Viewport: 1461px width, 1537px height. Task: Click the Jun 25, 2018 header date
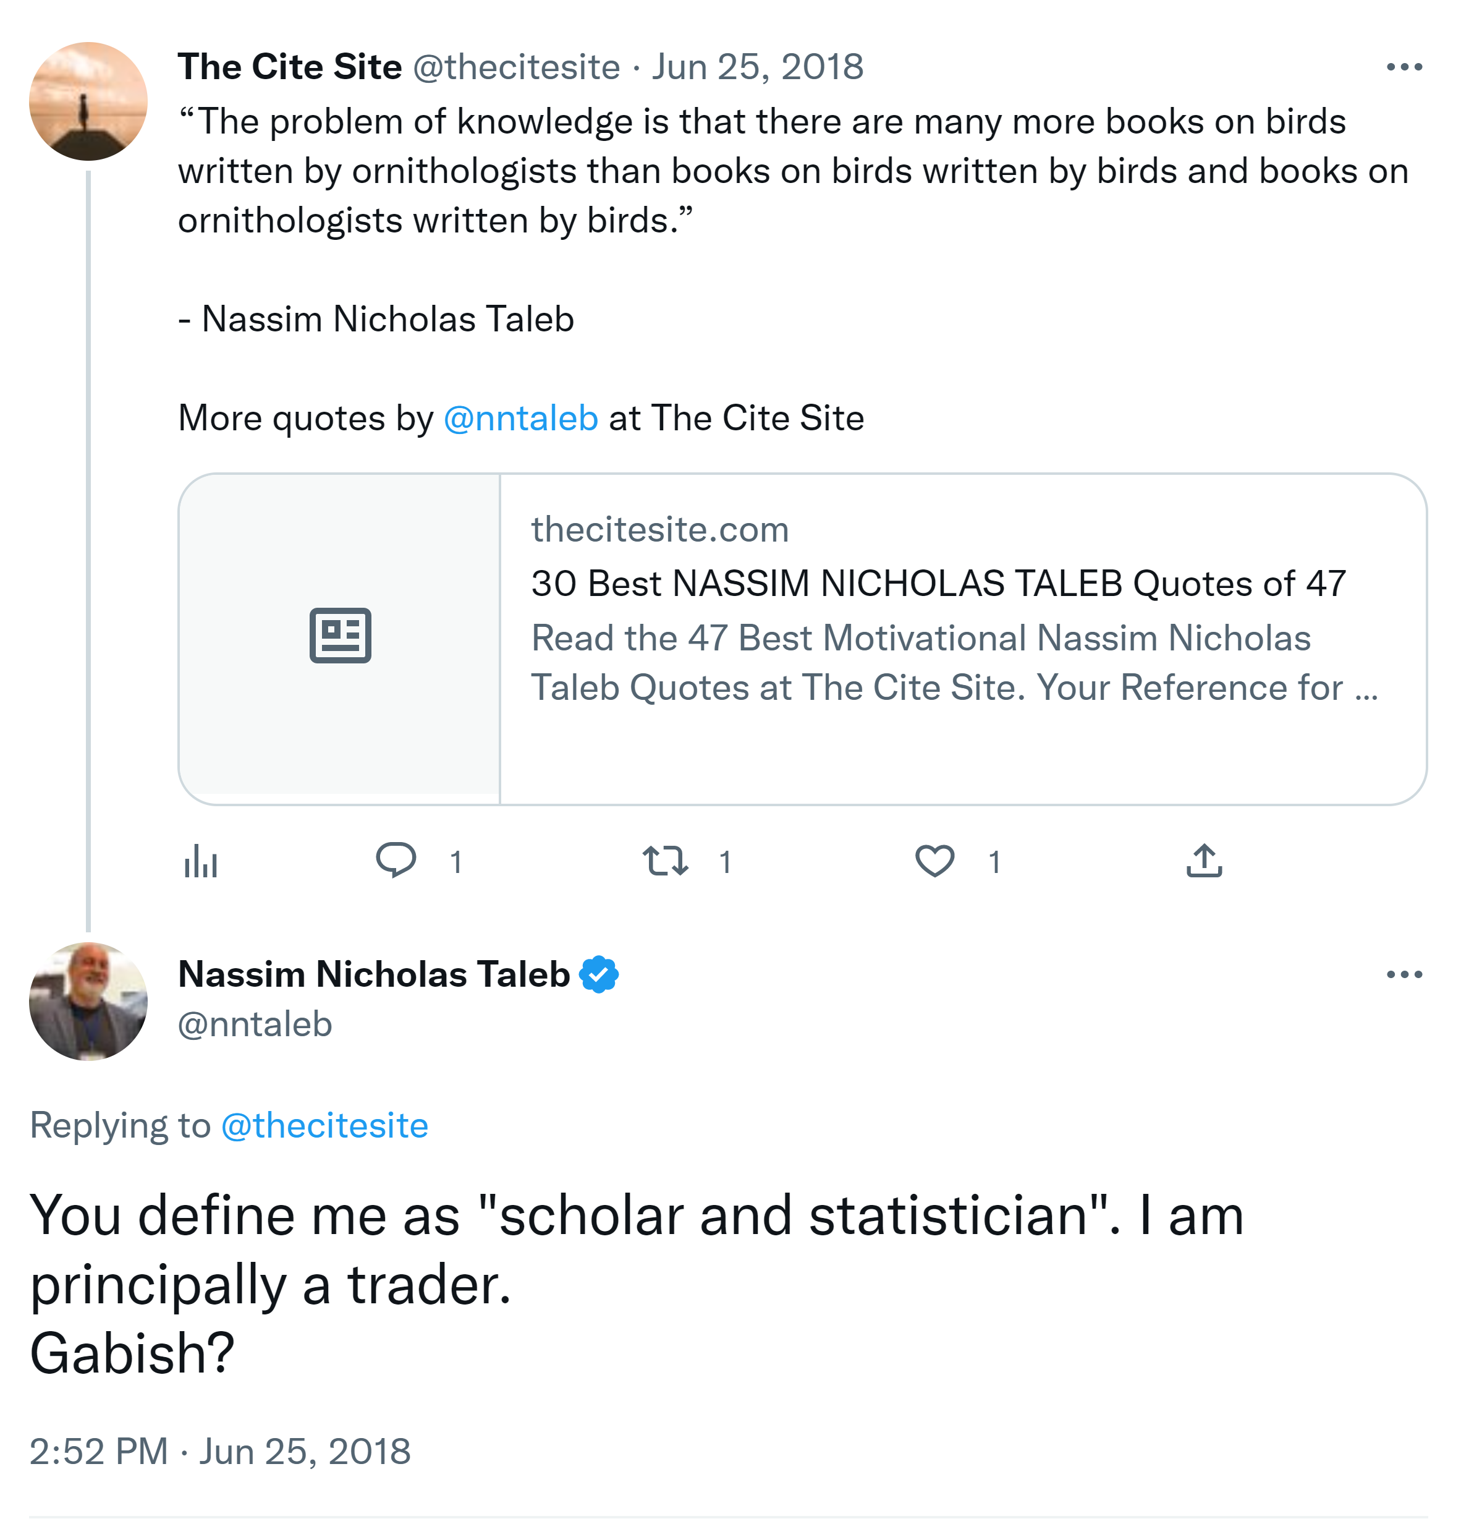tap(758, 67)
